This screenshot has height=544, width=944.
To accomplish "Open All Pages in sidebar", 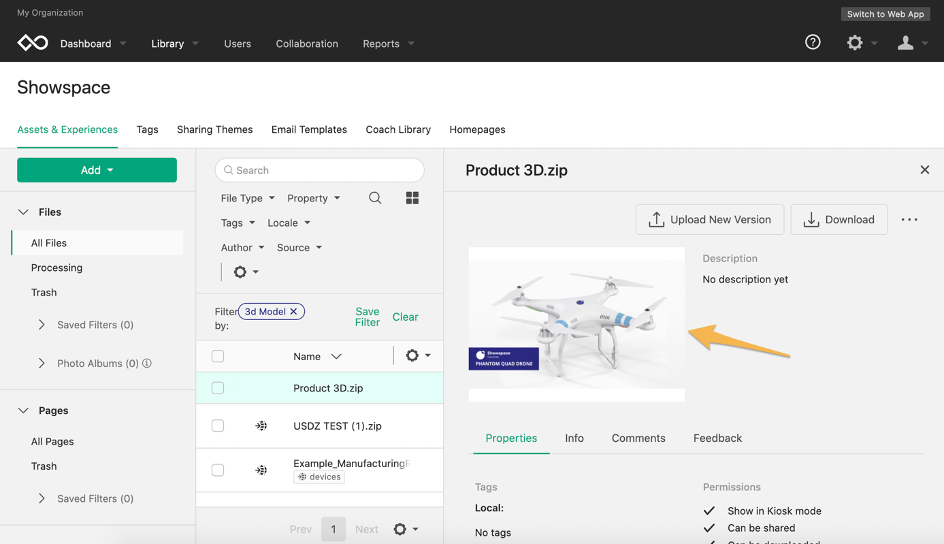I will (x=52, y=441).
